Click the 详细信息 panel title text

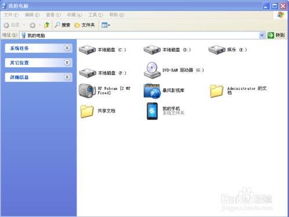pyautogui.click(x=19, y=77)
